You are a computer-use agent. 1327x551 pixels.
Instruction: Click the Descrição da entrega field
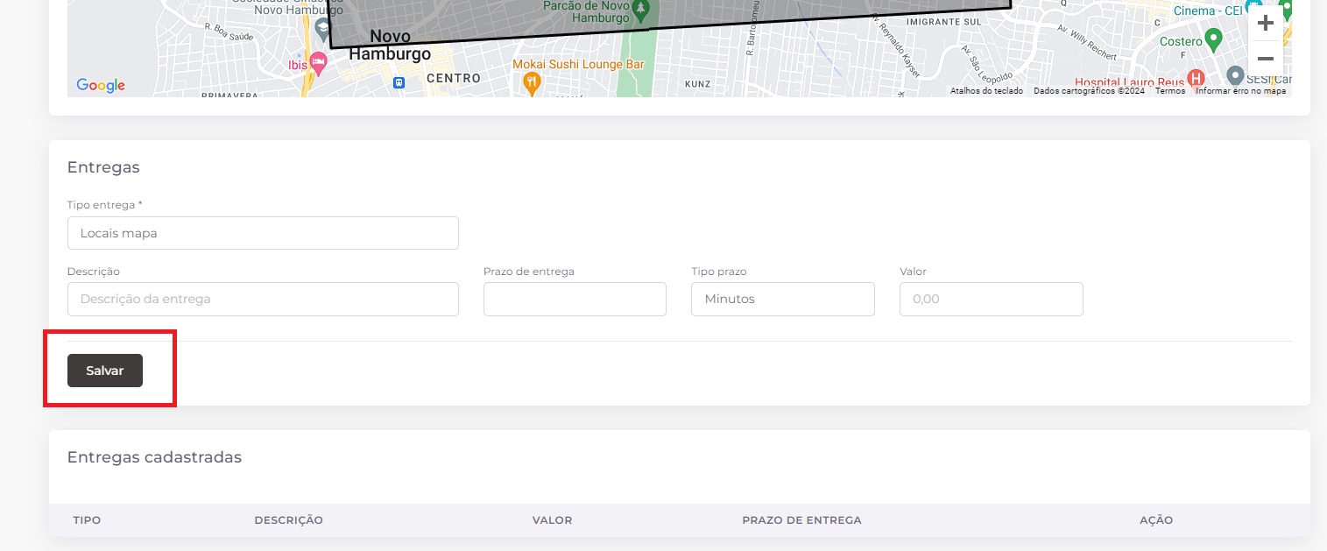click(x=263, y=299)
